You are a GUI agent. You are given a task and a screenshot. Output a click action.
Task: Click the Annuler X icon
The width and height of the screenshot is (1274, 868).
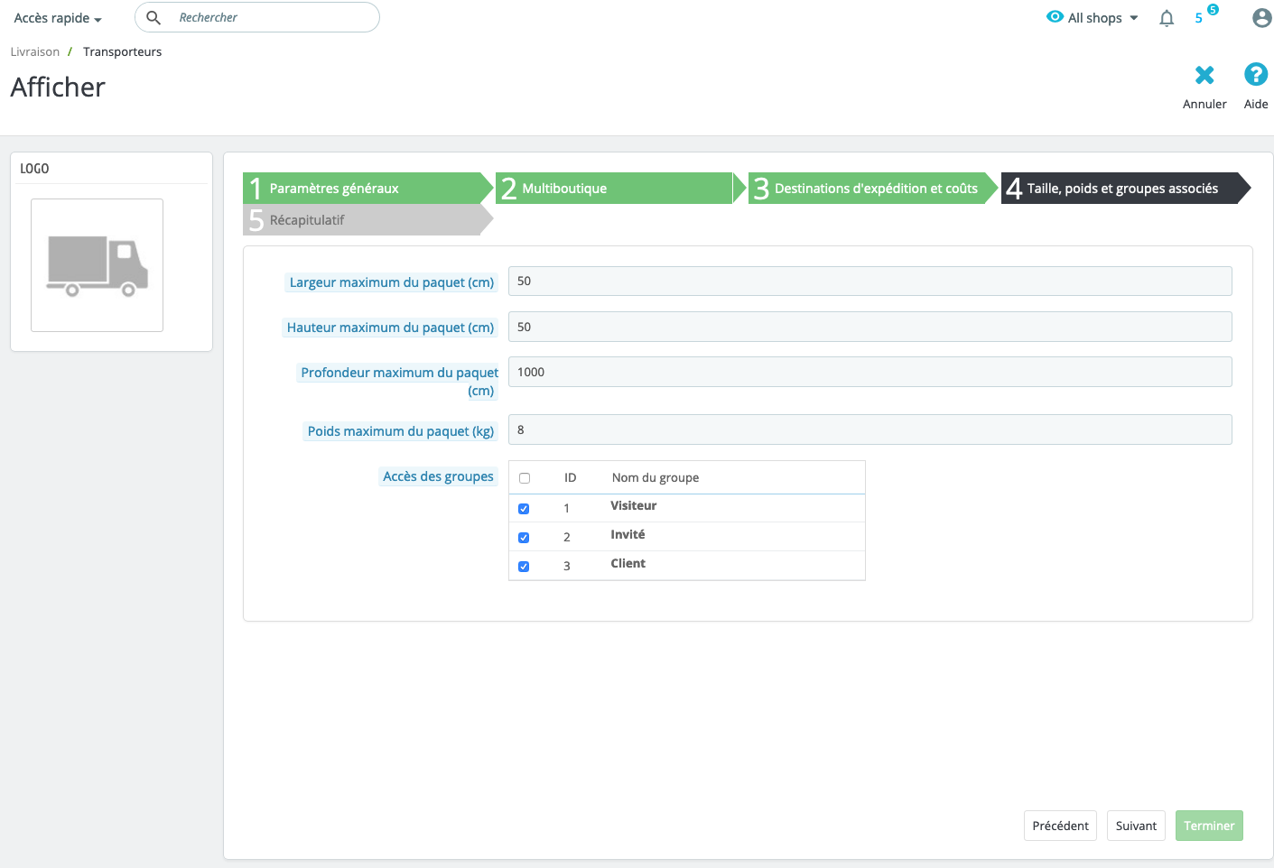pos(1204,75)
